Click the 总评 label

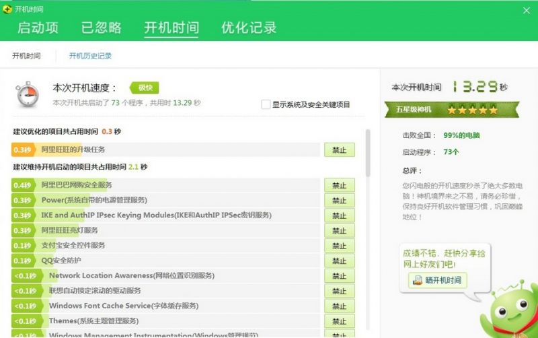click(412, 171)
